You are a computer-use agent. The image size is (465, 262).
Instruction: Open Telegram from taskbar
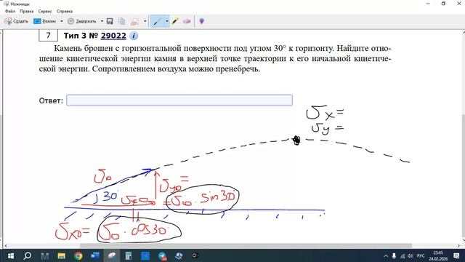[162, 255]
